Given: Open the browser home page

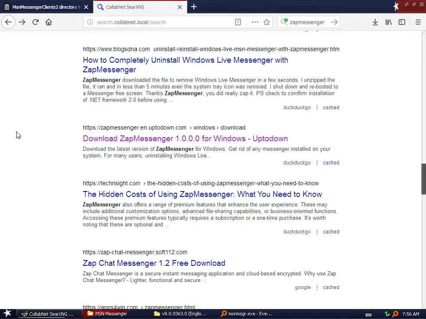Looking at the screenshot, I should tap(49, 22).
